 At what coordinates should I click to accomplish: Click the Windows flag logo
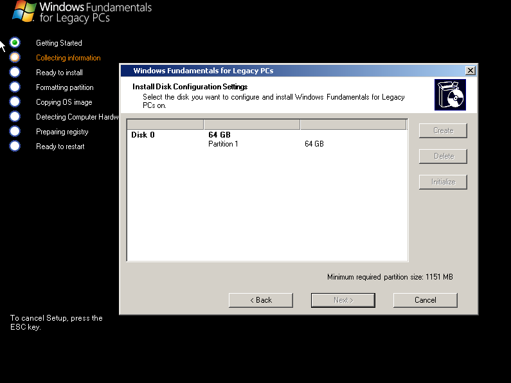(24, 12)
